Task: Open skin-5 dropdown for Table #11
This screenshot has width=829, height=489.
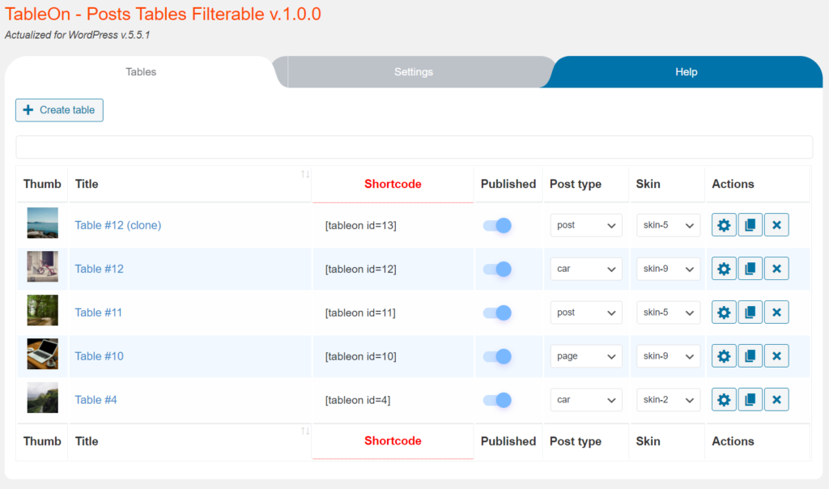Action: (x=668, y=313)
